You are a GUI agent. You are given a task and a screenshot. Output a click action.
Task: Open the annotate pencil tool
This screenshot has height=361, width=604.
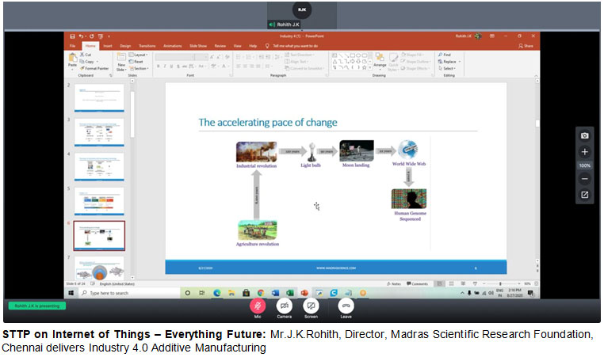(x=584, y=195)
